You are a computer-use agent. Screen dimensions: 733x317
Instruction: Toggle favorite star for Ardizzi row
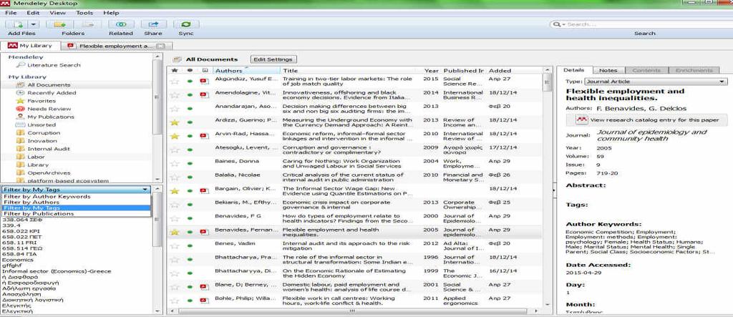pyautogui.click(x=175, y=122)
